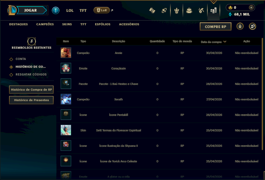
Task: Open the alert notification icon
Action: pos(55,10)
